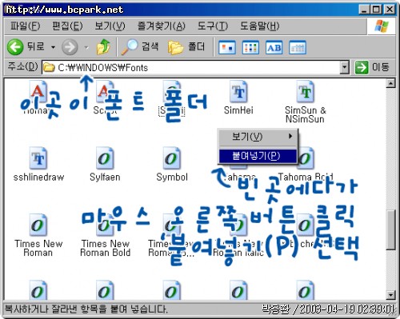Open the 파일(F) menu
This screenshot has width=400, height=319.
[26, 26]
